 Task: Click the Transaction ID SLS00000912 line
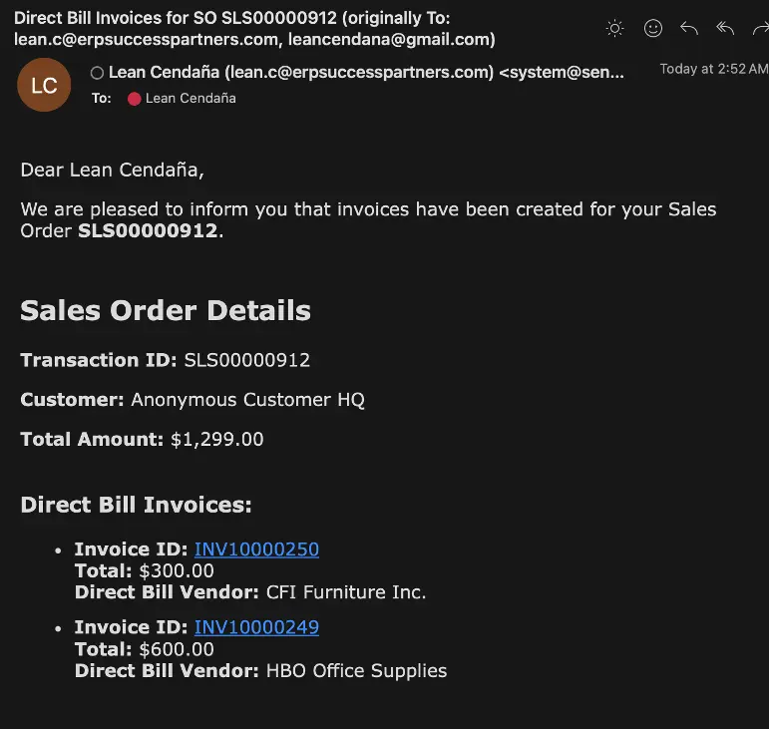click(x=166, y=360)
